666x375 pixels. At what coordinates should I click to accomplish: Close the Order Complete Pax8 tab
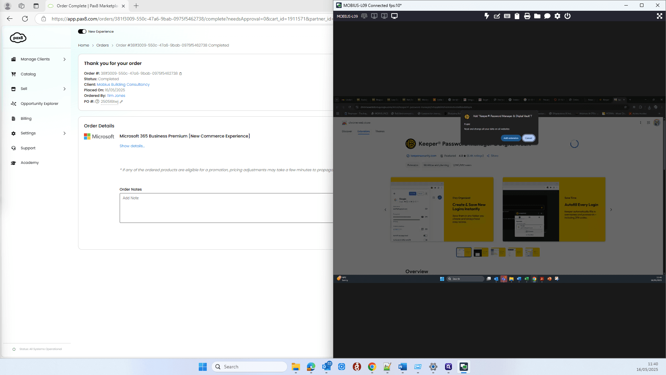coord(123,6)
